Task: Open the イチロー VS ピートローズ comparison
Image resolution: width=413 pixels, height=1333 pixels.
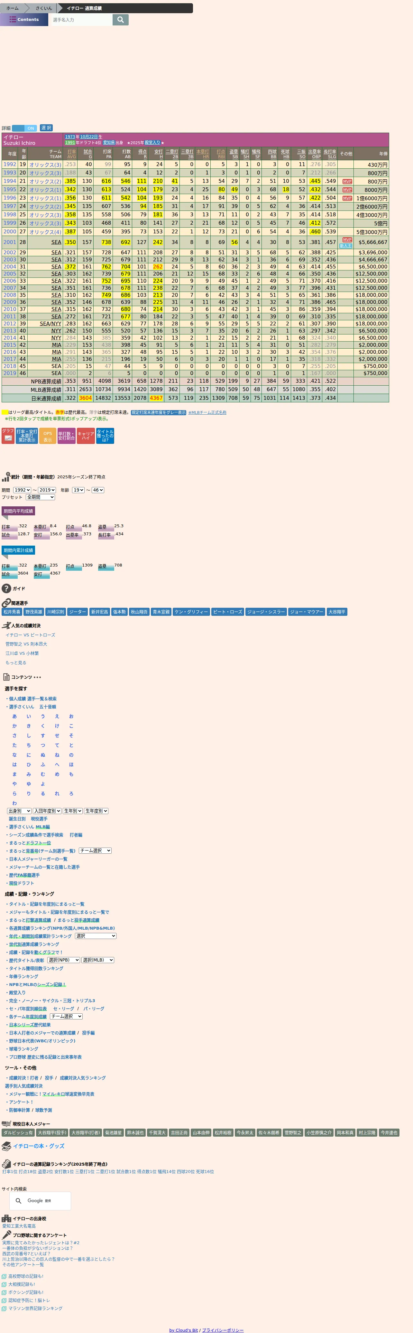Action: 31,635
